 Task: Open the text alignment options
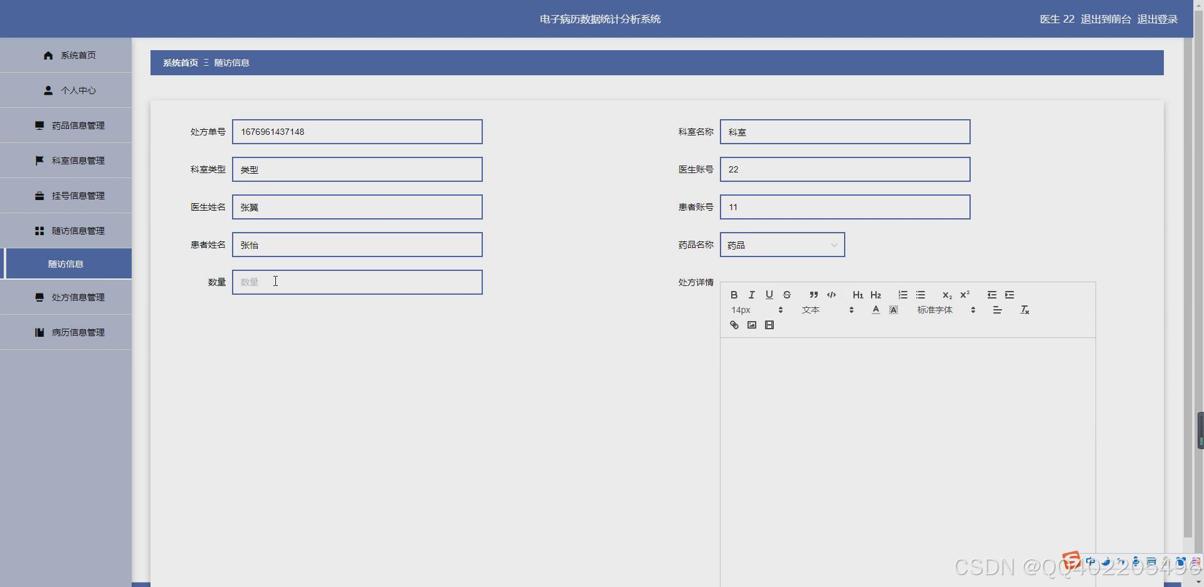(997, 310)
